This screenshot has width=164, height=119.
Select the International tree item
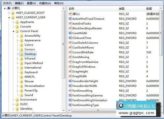(x=33, y=68)
